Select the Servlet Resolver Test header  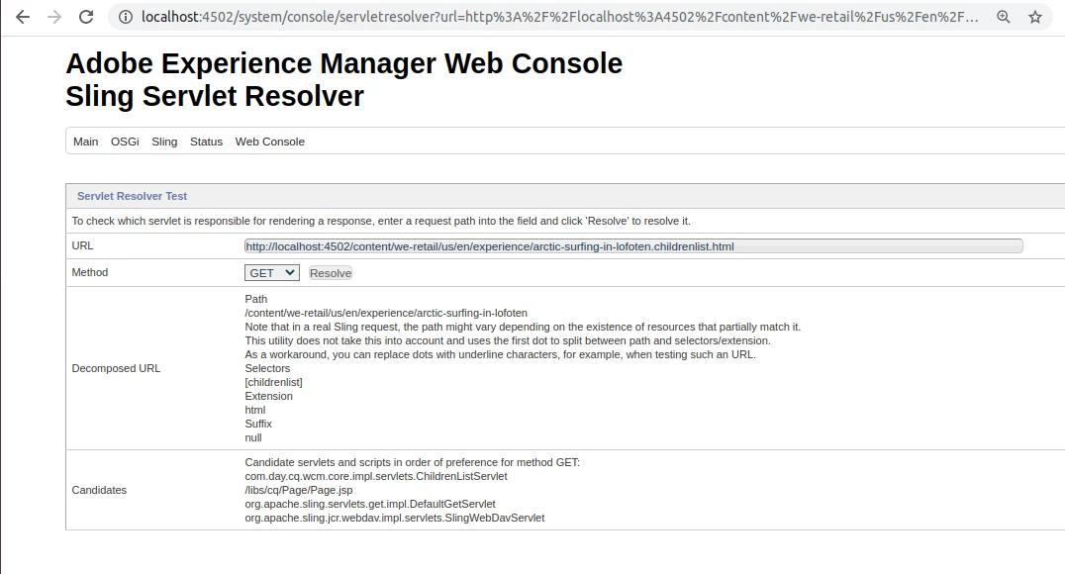pyautogui.click(x=132, y=196)
